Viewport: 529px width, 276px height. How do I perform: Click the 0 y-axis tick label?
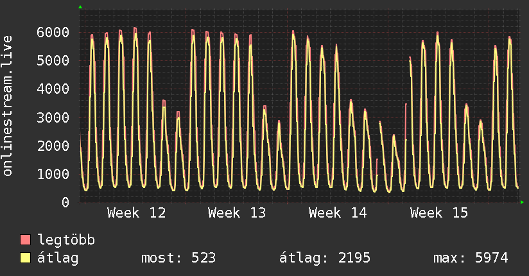pos(65,202)
